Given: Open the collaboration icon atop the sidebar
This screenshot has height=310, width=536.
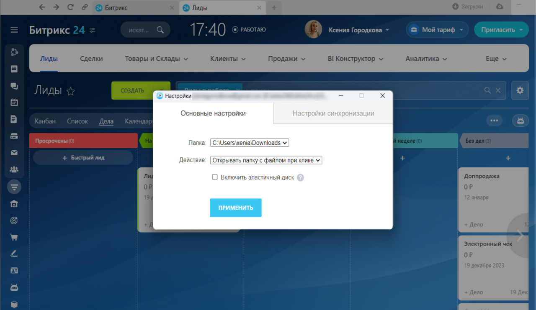Looking at the screenshot, I should (14, 52).
